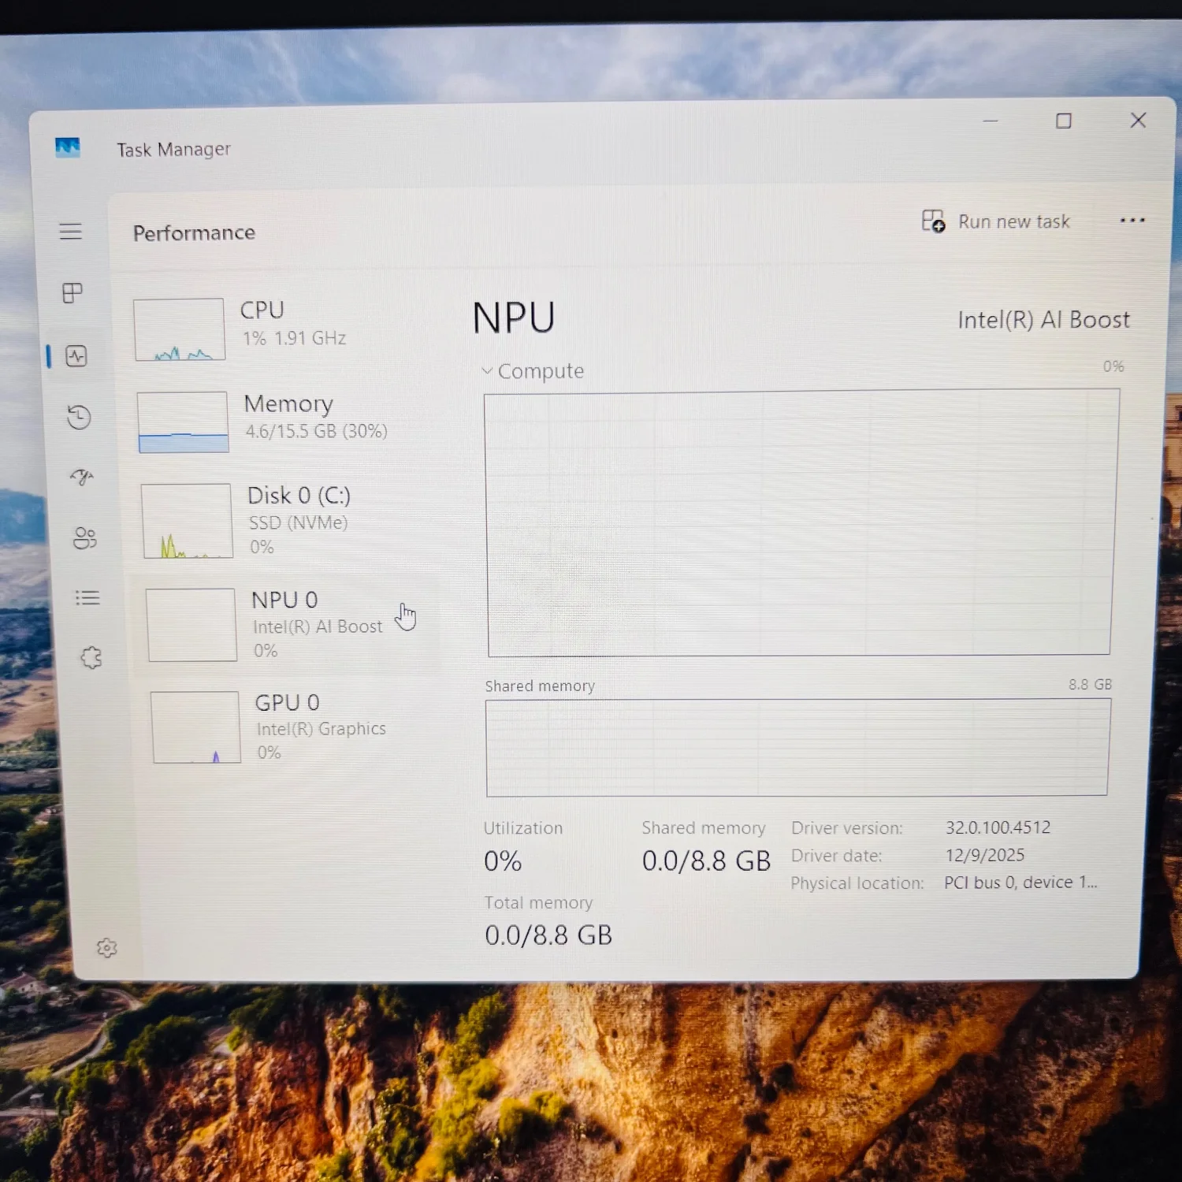Minimize the Task Manager window
Image resolution: width=1182 pixels, height=1182 pixels.
991,121
